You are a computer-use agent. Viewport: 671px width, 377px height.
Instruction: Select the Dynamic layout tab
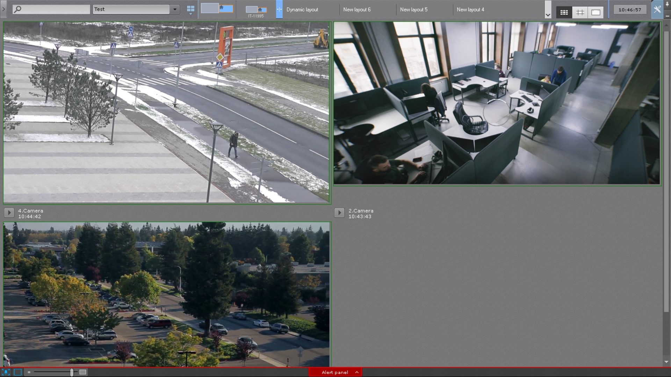(x=302, y=10)
